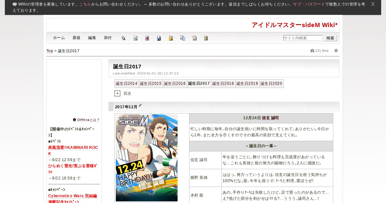386x203 pixels.
Task: Click the 検索 search button
Action: (x=330, y=38)
